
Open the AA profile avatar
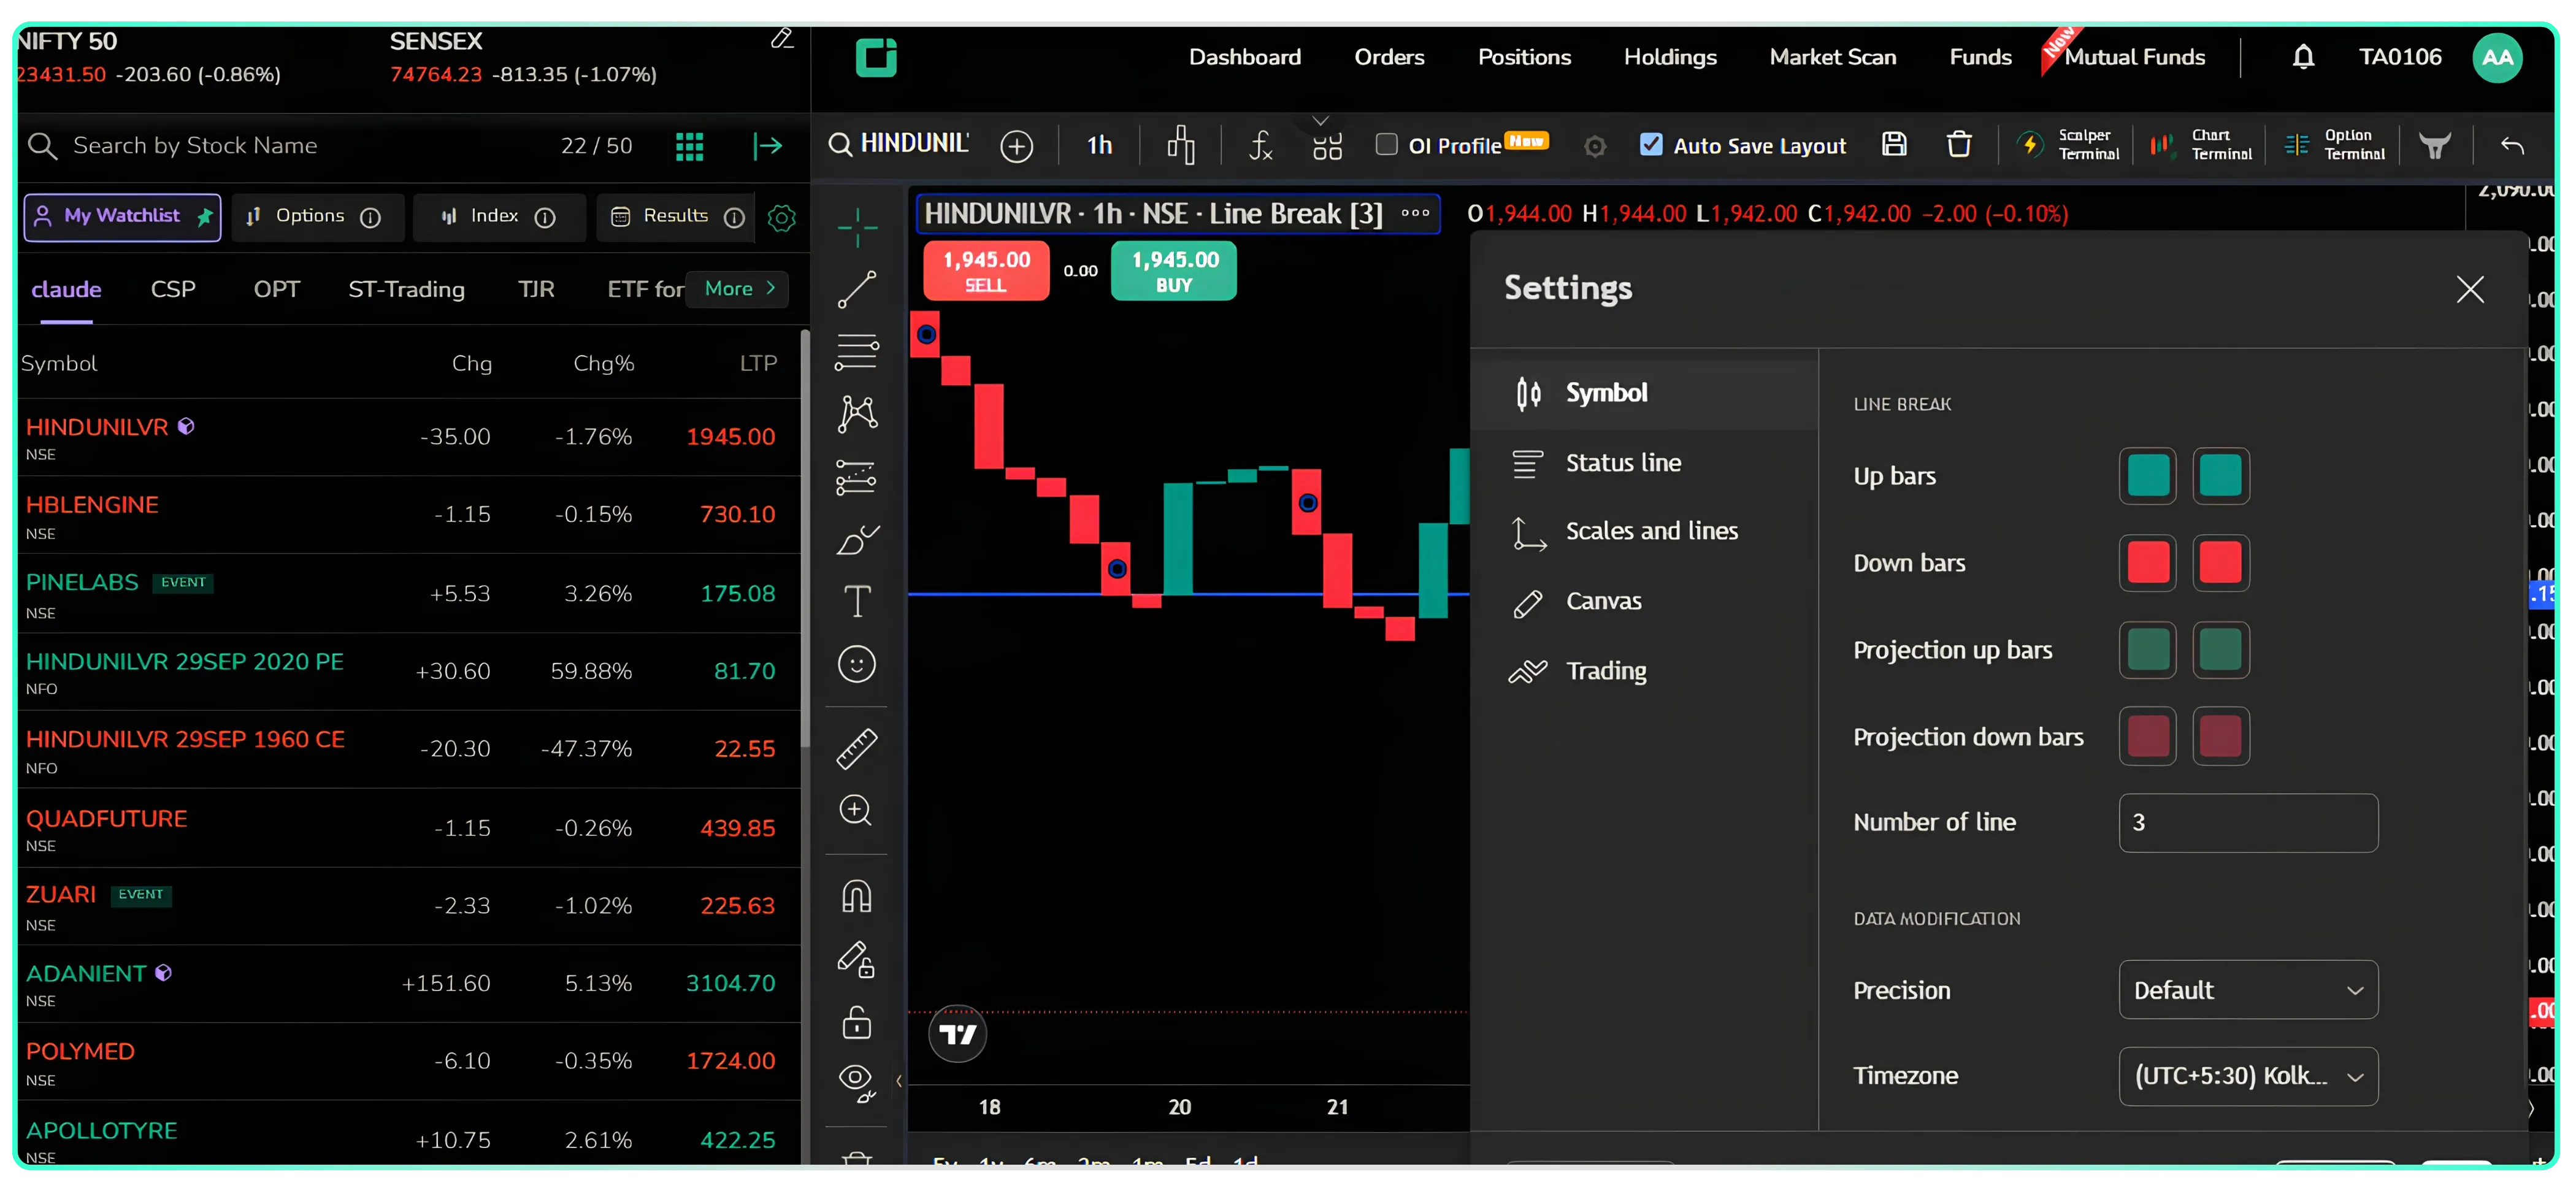coord(2497,57)
